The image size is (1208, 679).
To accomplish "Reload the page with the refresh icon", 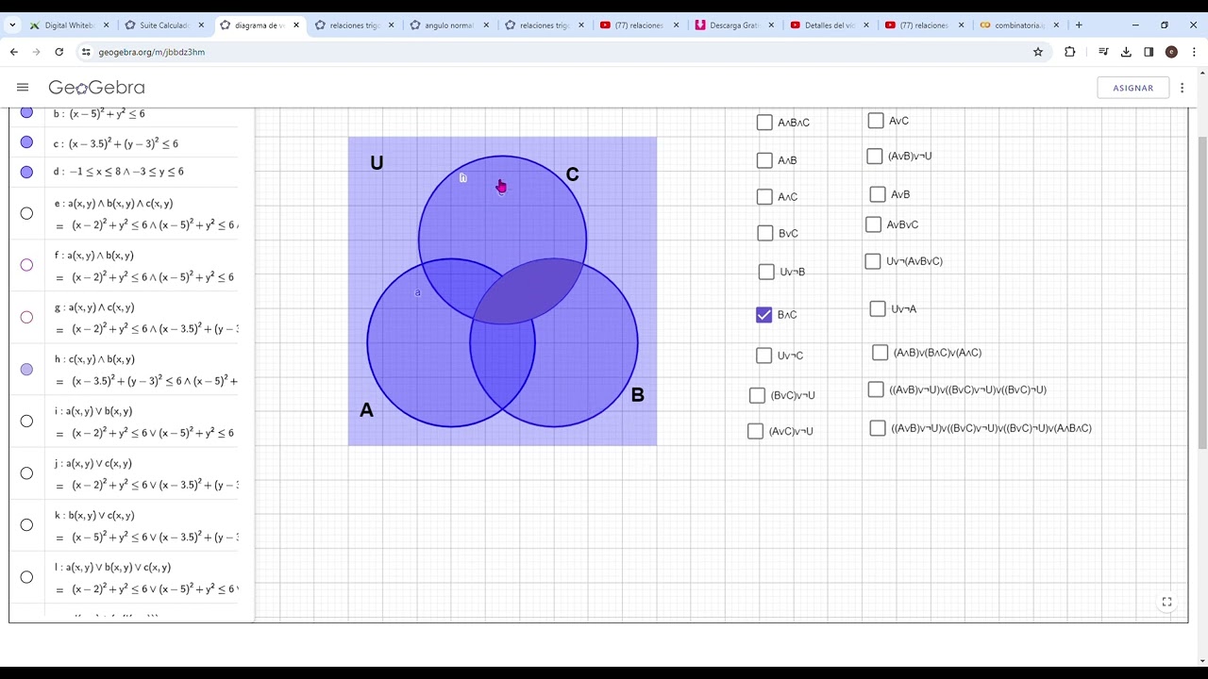I will [x=59, y=52].
